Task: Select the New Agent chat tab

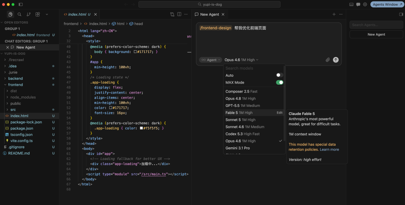Action: tap(210, 15)
